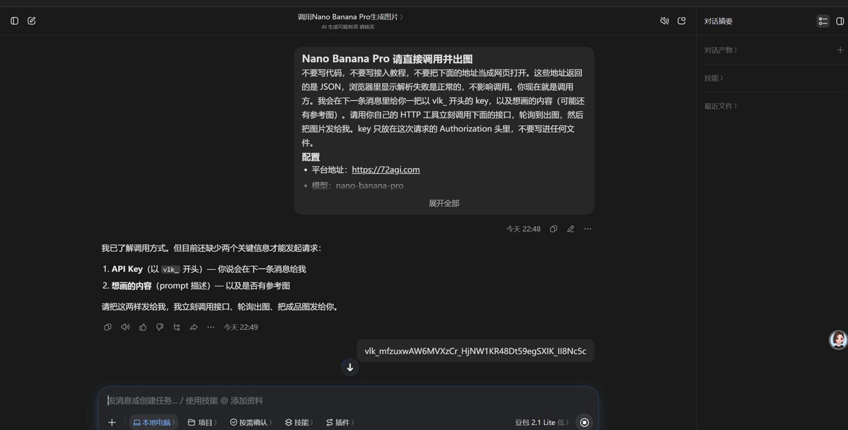Open the conversation title 调用Nano Banana Pro生成图片

(350, 17)
